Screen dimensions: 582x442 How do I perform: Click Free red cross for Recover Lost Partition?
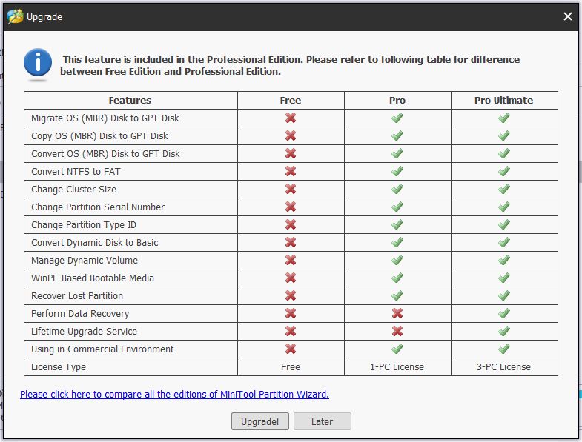tap(291, 295)
